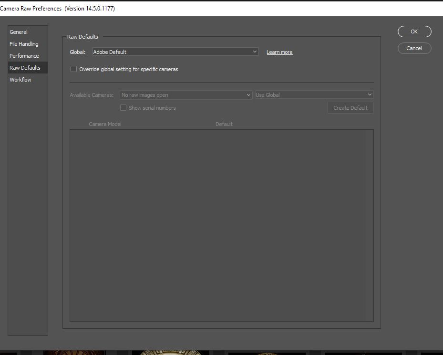Open the Learn more link

[279, 52]
